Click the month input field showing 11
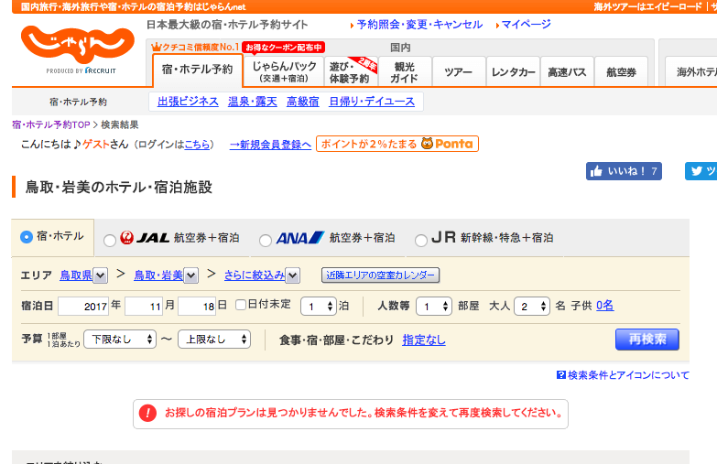The height and width of the screenshot is (464, 717). tap(144, 307)
